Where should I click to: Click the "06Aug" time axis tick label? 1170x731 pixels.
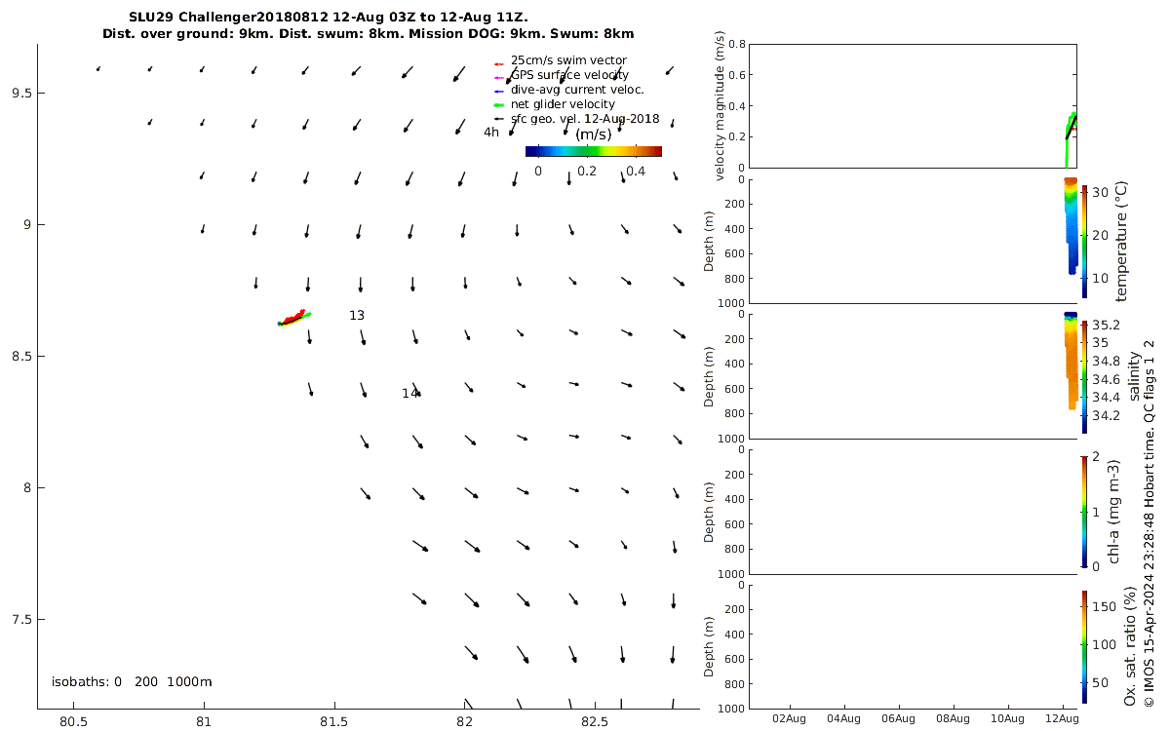pyautogui.click(x=897, y=719)
